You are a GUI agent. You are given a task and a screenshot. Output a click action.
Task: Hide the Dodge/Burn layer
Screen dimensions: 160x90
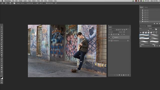(x=109, y=37)
